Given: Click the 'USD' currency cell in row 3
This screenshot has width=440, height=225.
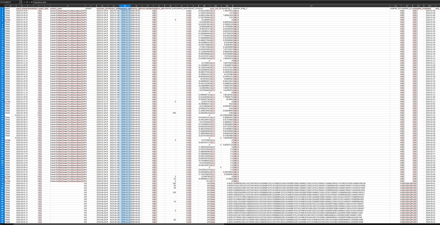Looking at the screenshot, I should tap(193, 13).
